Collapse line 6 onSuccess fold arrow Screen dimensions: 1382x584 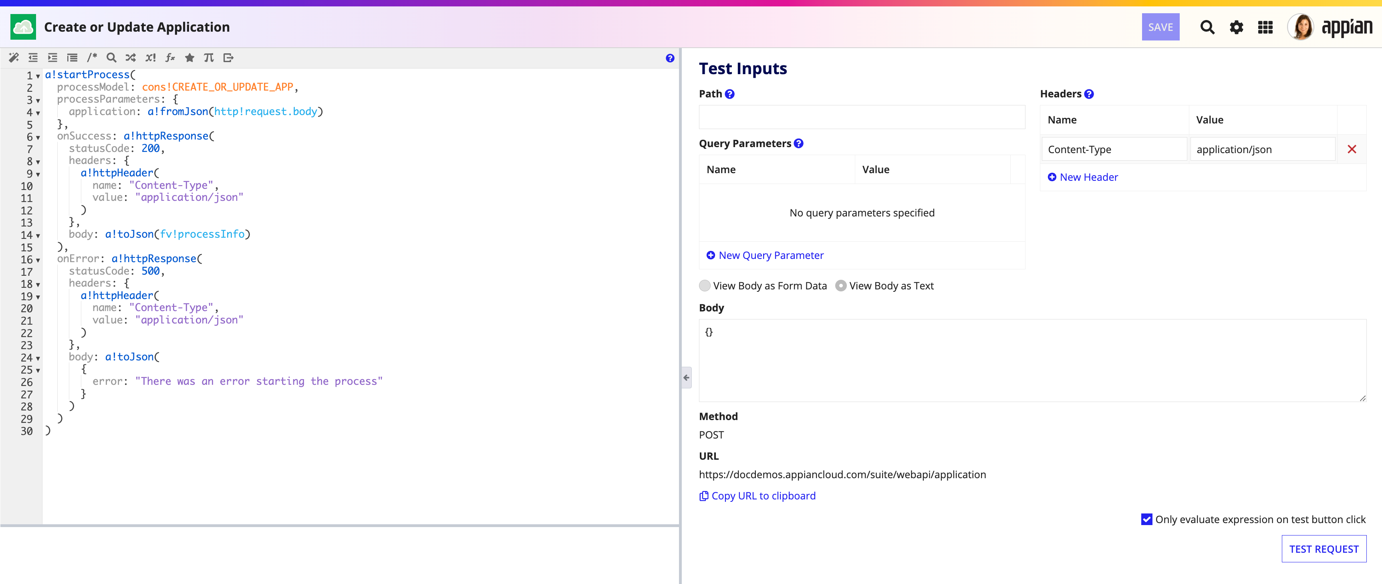coord(38,137)
